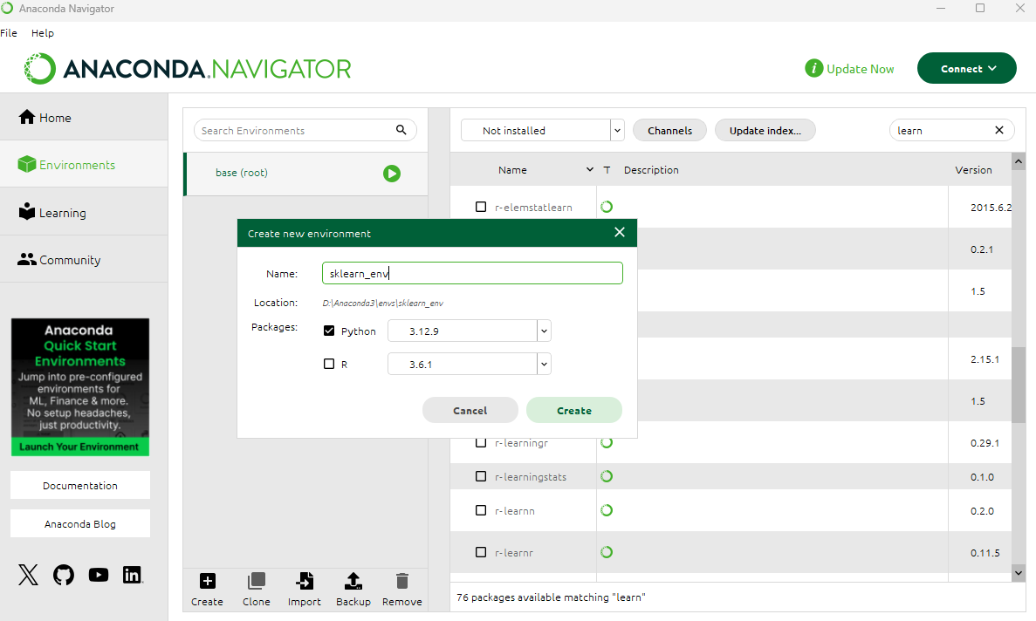Viewport: 1036px width, 621px height.
Task: Click the green Update Now info icon
Action: click(814, 68)
